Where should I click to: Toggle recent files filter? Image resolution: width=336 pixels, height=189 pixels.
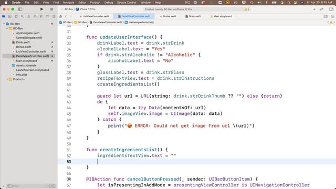(50, 186)
